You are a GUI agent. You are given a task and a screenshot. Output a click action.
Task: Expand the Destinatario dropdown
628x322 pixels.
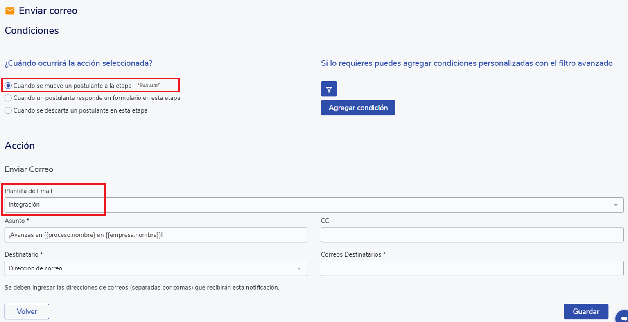[156, 268]
